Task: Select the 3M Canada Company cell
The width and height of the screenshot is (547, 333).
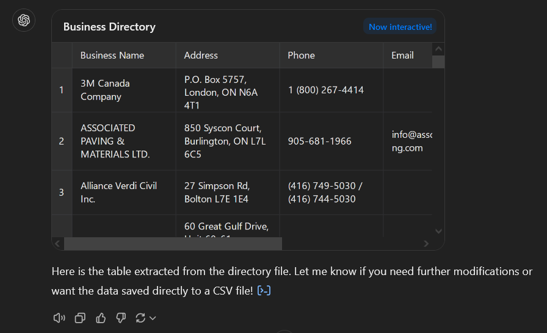Action: point(124,90)
